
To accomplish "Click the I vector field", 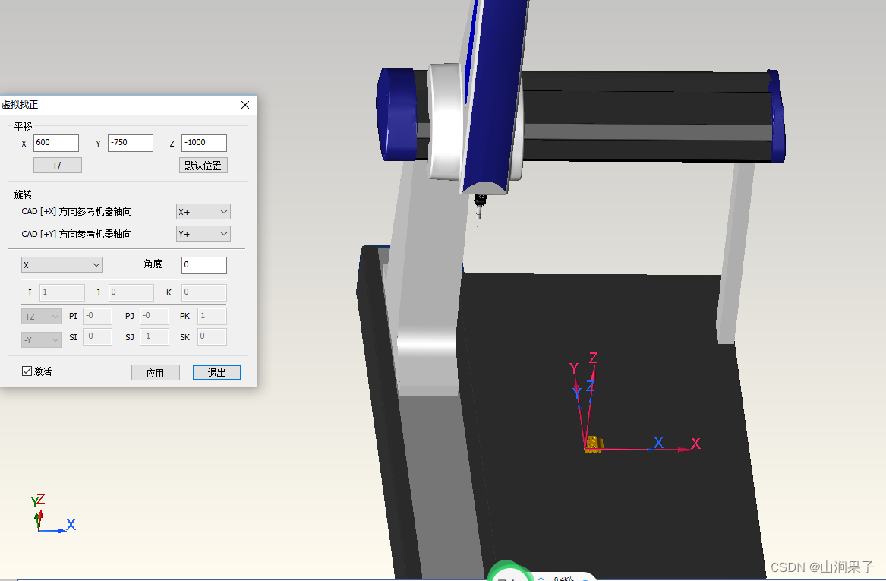I will pyautogui.click(x=62, y=292).
